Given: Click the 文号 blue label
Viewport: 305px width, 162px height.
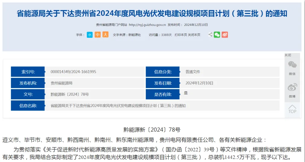Looking at the screenshot, I should [x=28, y=94].
